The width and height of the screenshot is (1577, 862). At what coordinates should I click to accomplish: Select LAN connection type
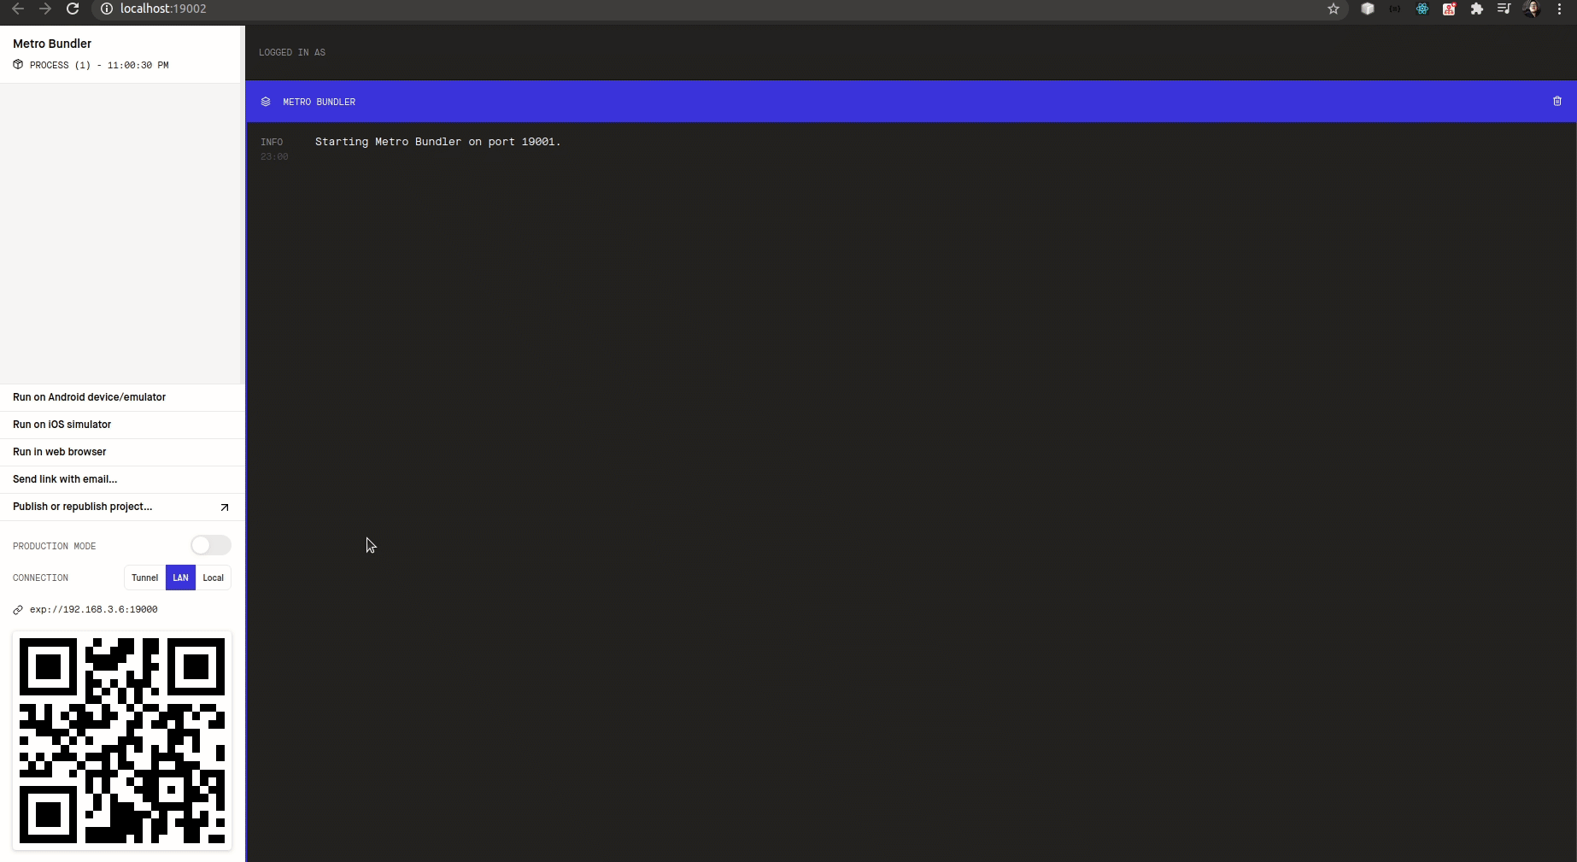tap(180, 578)
